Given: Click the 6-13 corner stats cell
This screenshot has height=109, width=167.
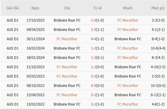Looking at the screenshot, I should tap(158, 95).
